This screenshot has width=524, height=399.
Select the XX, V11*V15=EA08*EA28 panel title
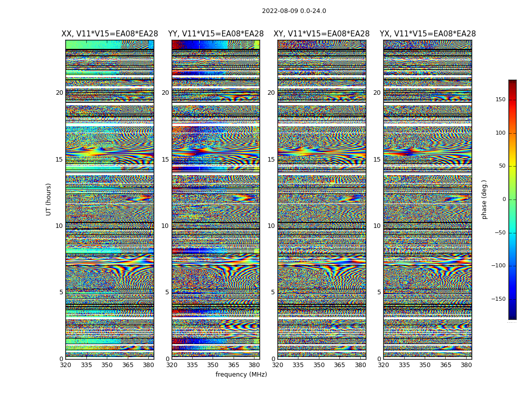pos(110,34)
